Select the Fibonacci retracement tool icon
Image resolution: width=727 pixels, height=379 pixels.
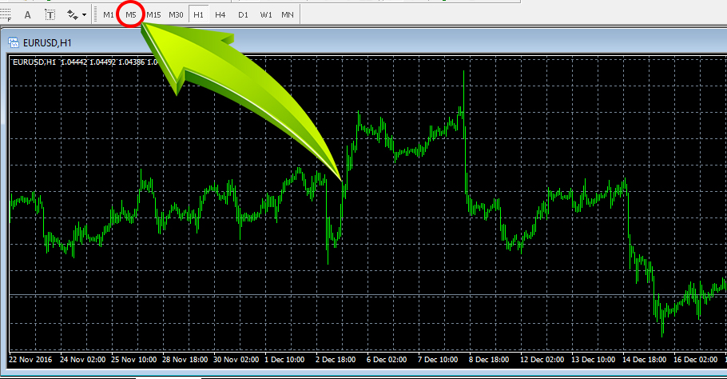tap(5, 15)
